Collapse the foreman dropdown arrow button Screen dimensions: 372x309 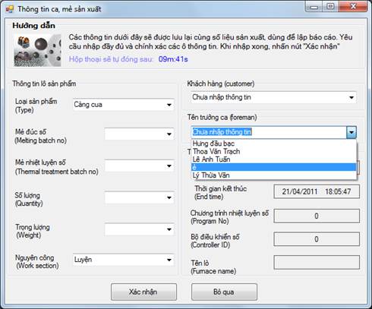[x=352, y=132]
